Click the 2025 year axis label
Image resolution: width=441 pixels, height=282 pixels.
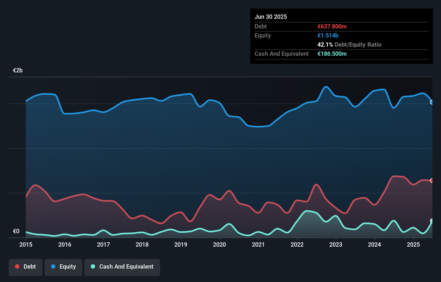coord(413,244)
